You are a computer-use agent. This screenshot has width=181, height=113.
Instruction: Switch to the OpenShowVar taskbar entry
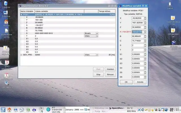(117, 108)
